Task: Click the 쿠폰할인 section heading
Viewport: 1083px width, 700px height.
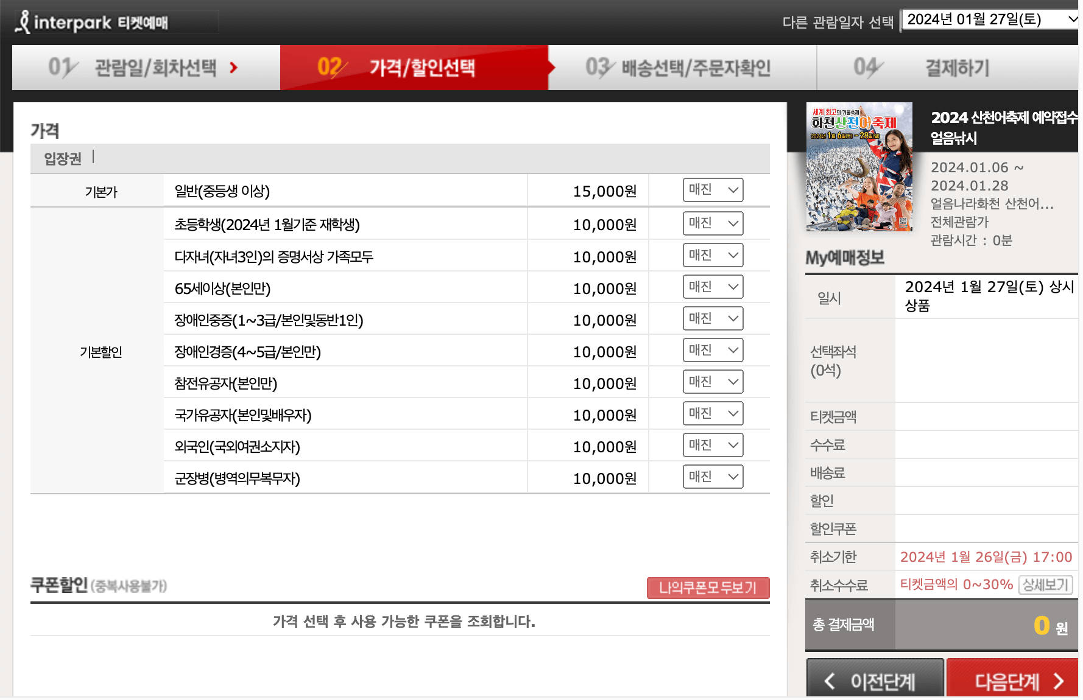Action: (x=59, y=585)
